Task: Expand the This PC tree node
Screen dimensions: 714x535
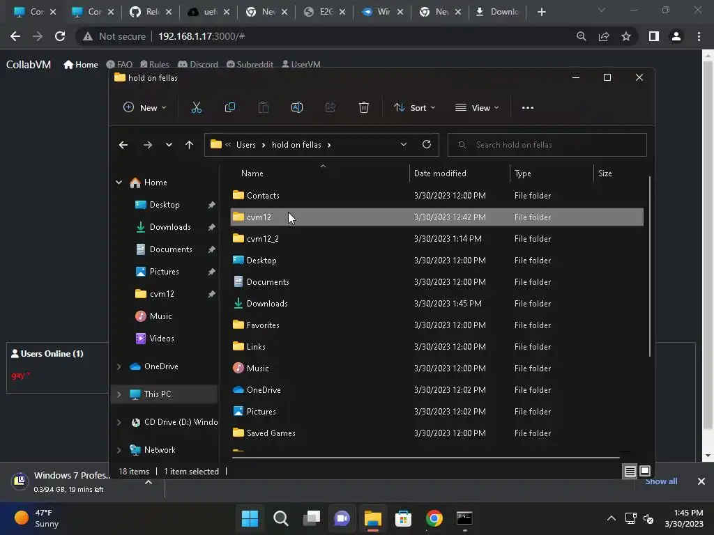Action: [119, 394]
